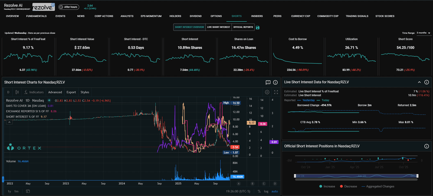Collapse the chart indicator legend
The width and height of the screenshot is (433, 196).
9,122
